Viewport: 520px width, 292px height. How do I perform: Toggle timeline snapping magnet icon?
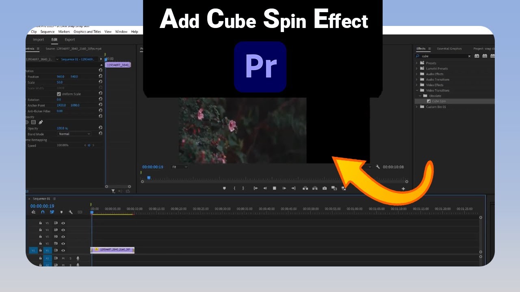[43, 212]
